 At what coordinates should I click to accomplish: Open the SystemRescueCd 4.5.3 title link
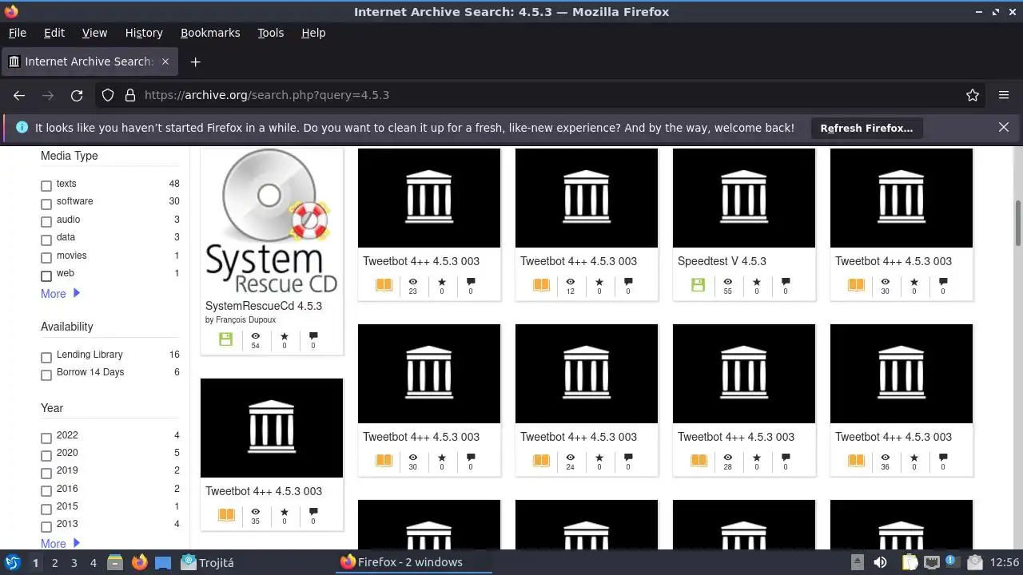[x=264, y=306]
